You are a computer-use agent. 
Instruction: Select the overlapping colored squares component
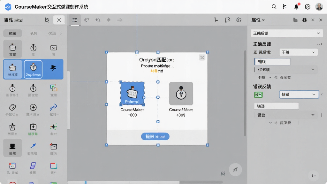click(54, 90)
